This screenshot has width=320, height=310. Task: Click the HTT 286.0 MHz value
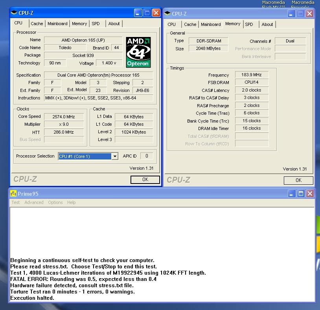point(64,132)
